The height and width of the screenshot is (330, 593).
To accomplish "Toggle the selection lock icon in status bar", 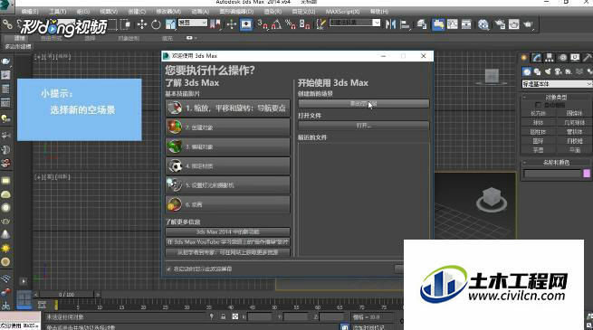I will point(223,316).
